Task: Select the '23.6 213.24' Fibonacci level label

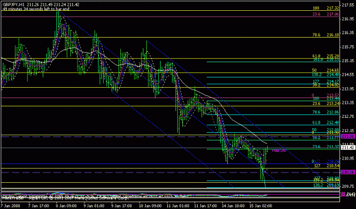Action: pos(326,103)
